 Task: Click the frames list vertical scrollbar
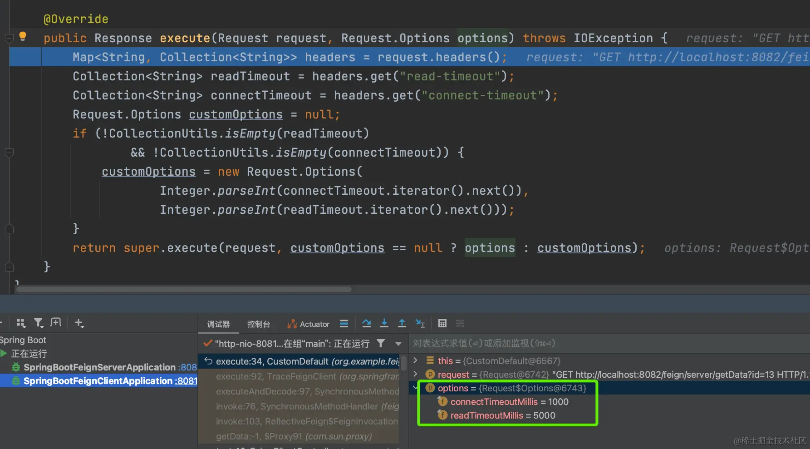(x=403, y=363)
